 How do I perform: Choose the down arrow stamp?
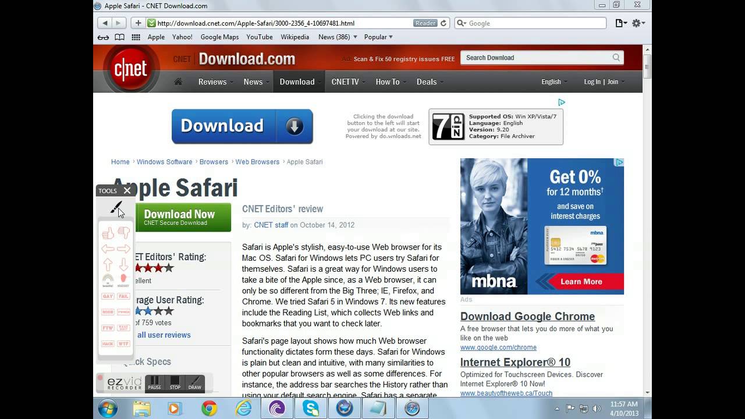[124, 265]
